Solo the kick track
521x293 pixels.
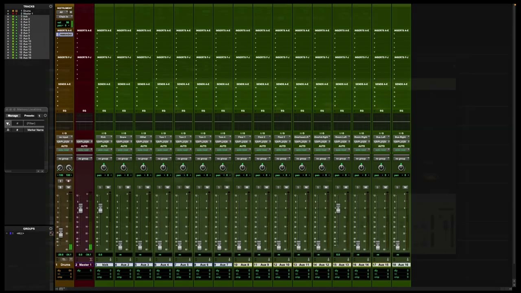pyautogui.click(x=100, y=187)
